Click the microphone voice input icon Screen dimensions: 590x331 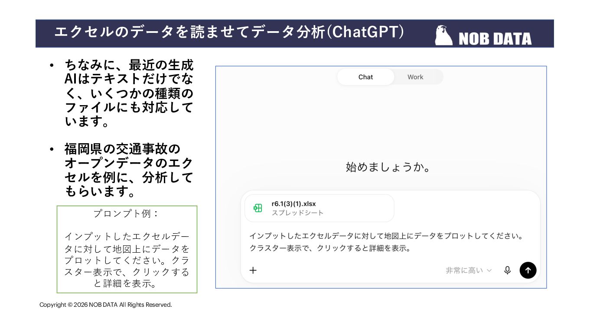point(507,270)
